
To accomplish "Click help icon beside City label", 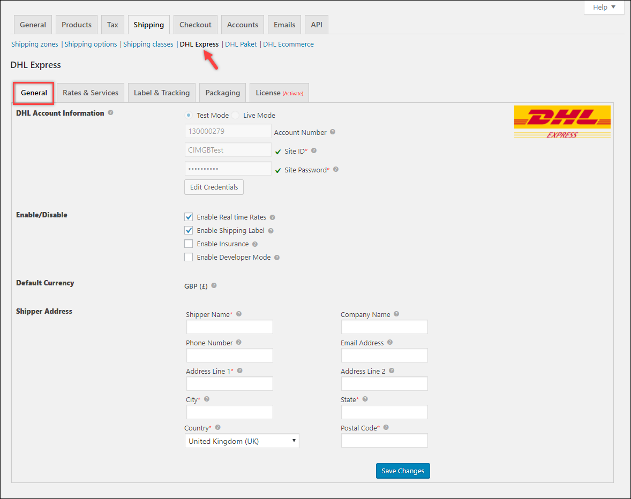I will pos(207,399).
